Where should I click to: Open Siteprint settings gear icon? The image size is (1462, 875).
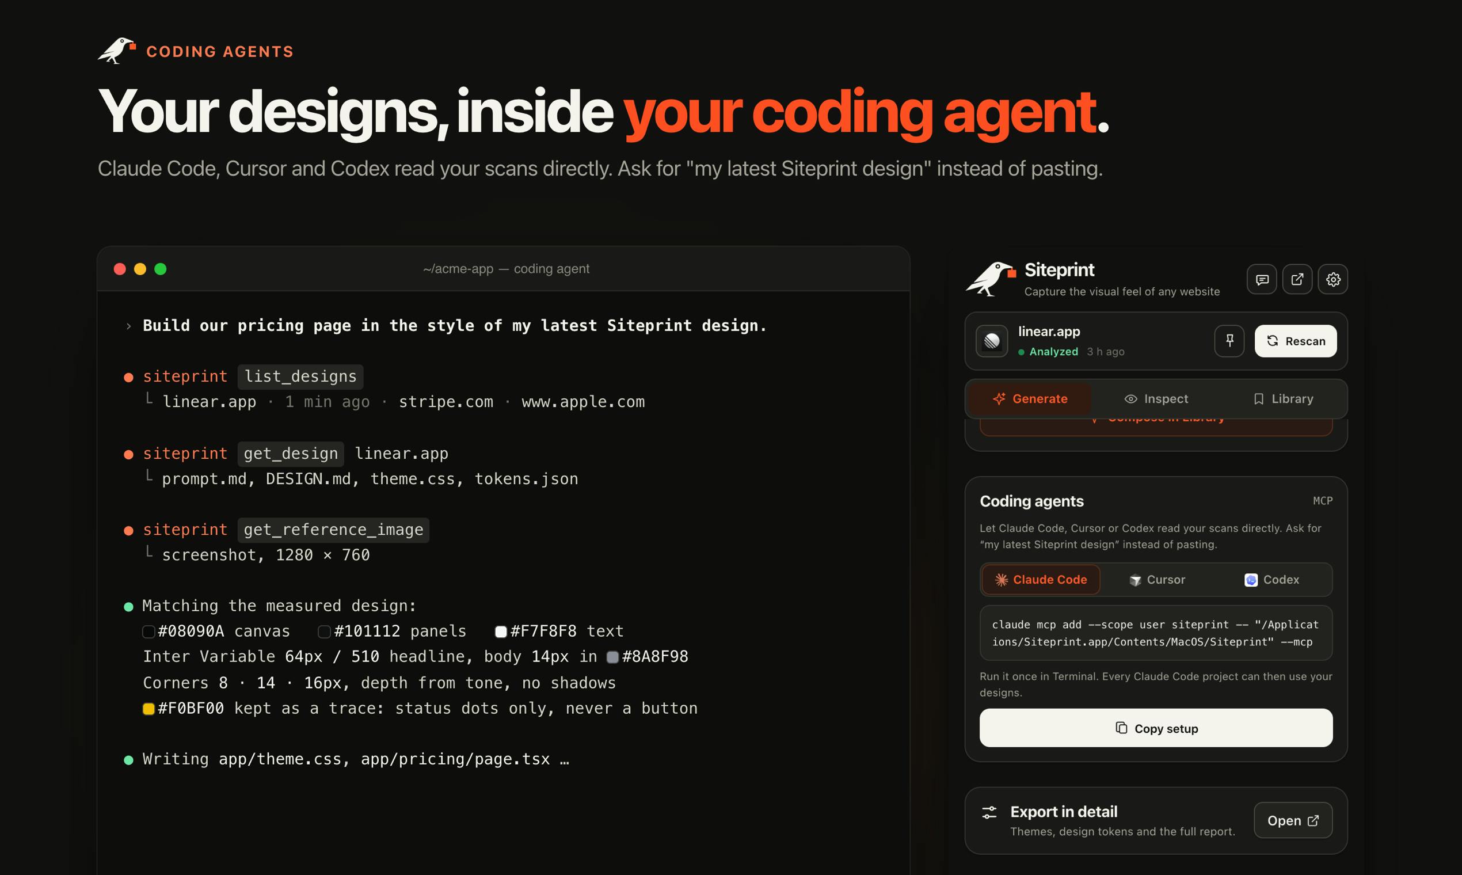tap(1333, 279)
